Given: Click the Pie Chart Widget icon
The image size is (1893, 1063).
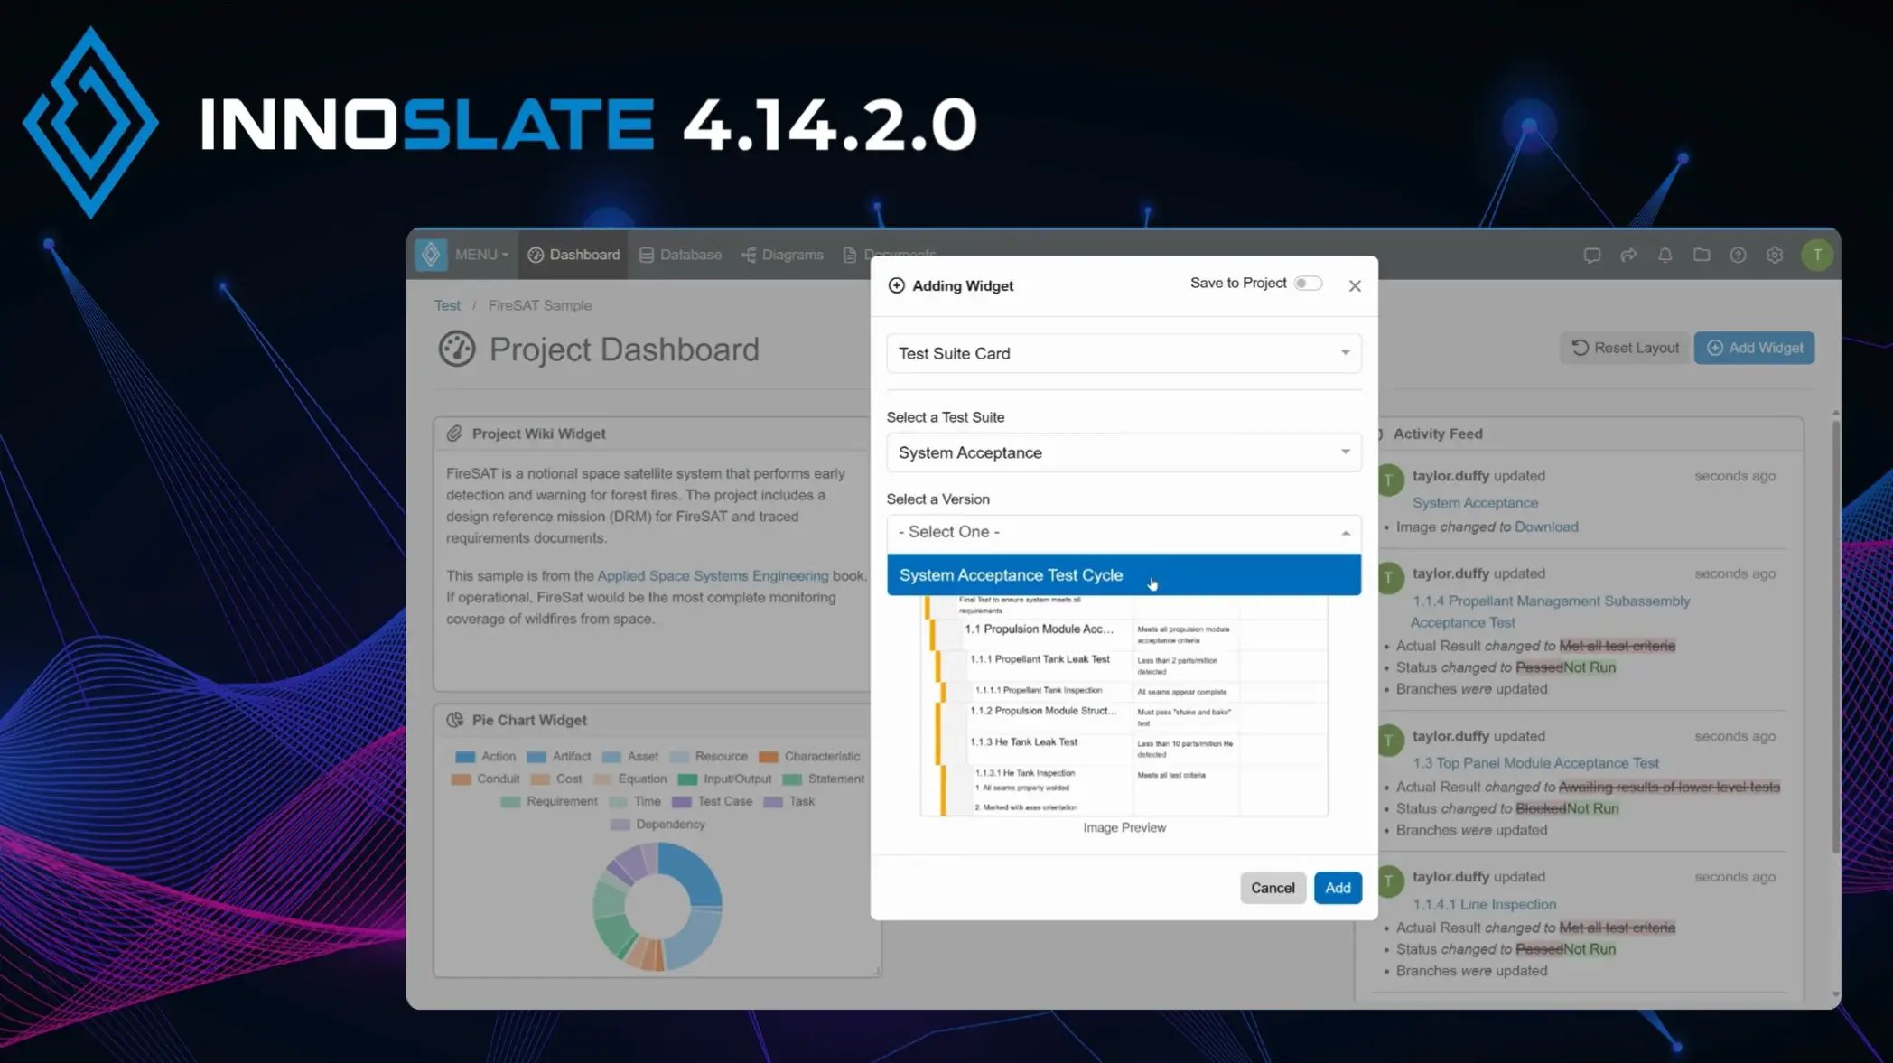Looking at the screenshot, I should point(454,720).
